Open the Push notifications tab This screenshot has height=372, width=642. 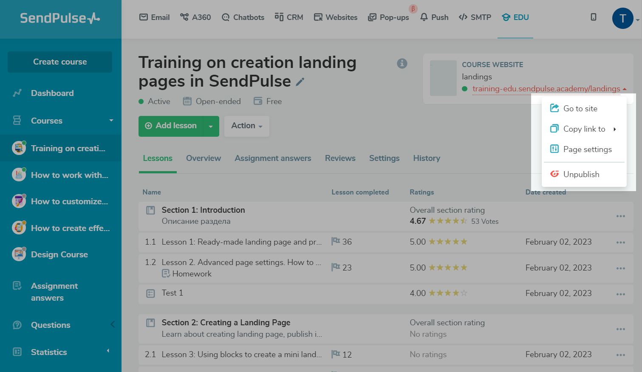coord(434,17)
